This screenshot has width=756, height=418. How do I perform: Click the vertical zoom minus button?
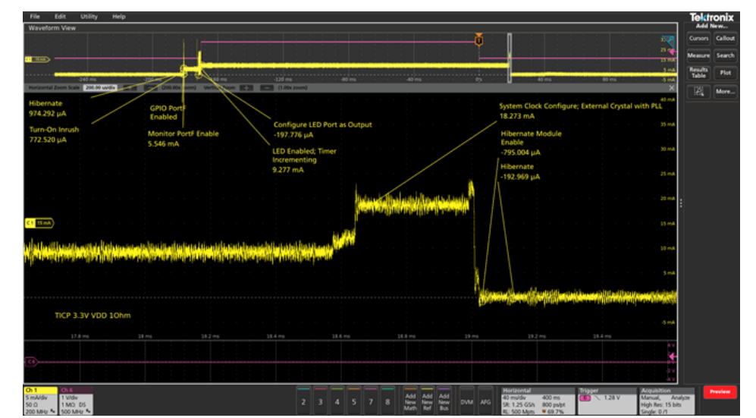click(x=267, y=88)
